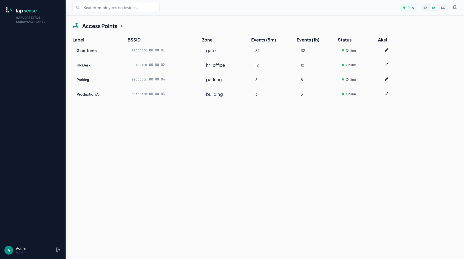
Task: Click the logout icon beside Admin
Action: pyautogui.click(x=58, y=250)
